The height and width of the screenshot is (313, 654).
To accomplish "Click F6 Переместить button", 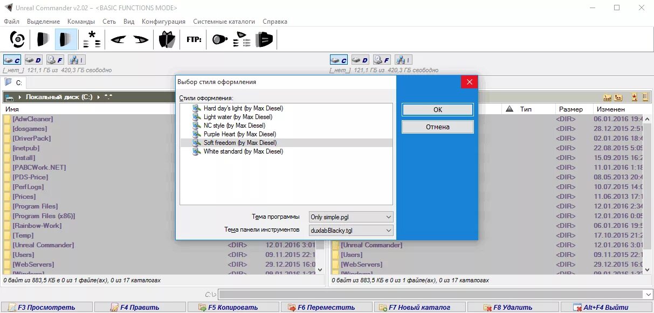I will [x=326, y=308].
